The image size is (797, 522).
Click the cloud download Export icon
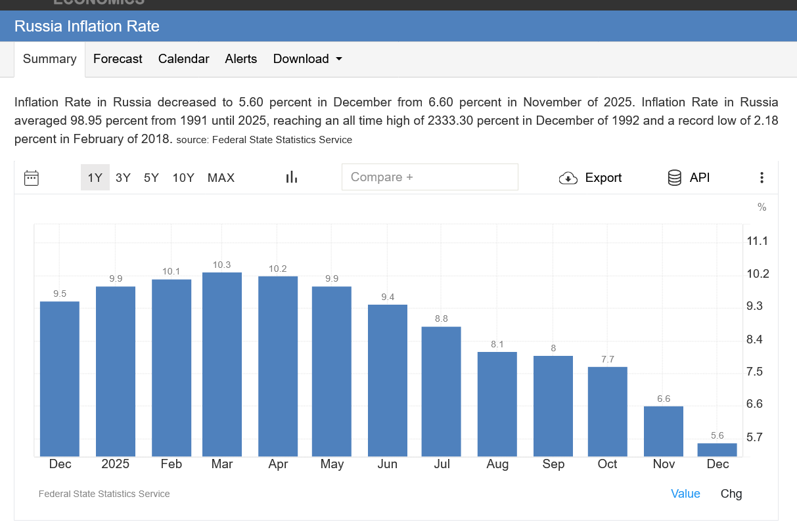[568, 178]
